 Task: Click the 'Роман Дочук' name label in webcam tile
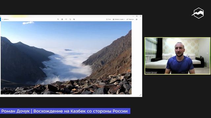point(151,73)
